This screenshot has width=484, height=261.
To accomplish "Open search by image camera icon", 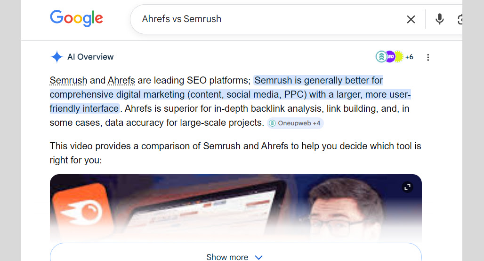I will click(x=460, y=19).
